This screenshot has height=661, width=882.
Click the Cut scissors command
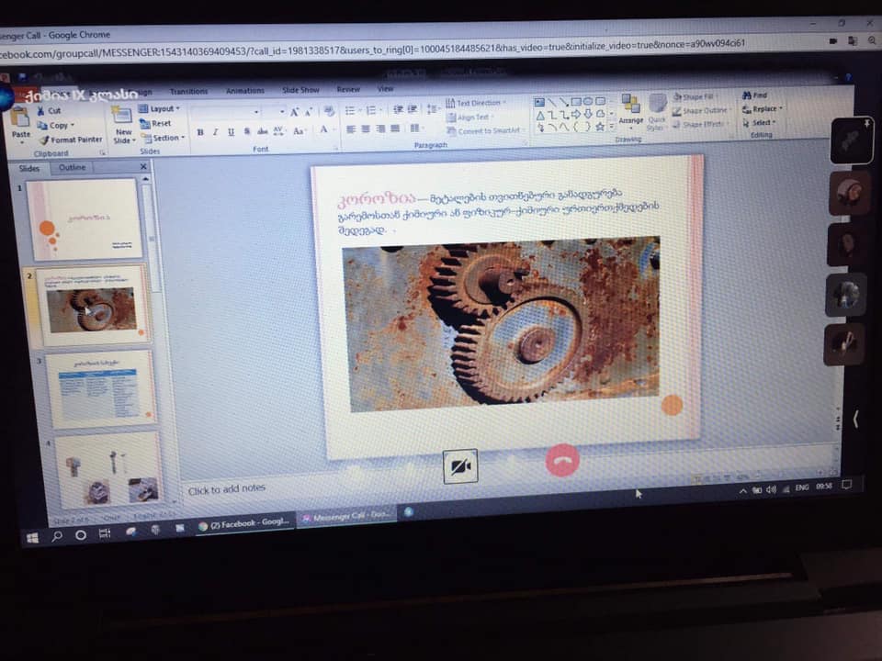click(x=49, y=111)
